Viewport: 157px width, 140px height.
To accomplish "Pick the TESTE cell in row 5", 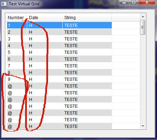I will point(87,52).
